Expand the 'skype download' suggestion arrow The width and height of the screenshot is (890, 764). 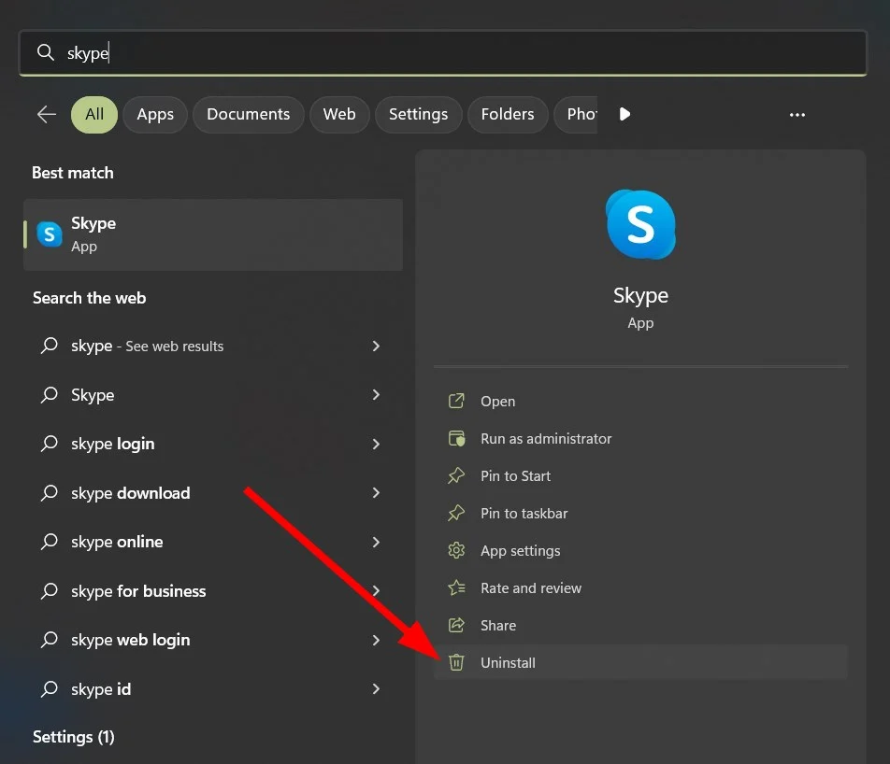point(376,492)
